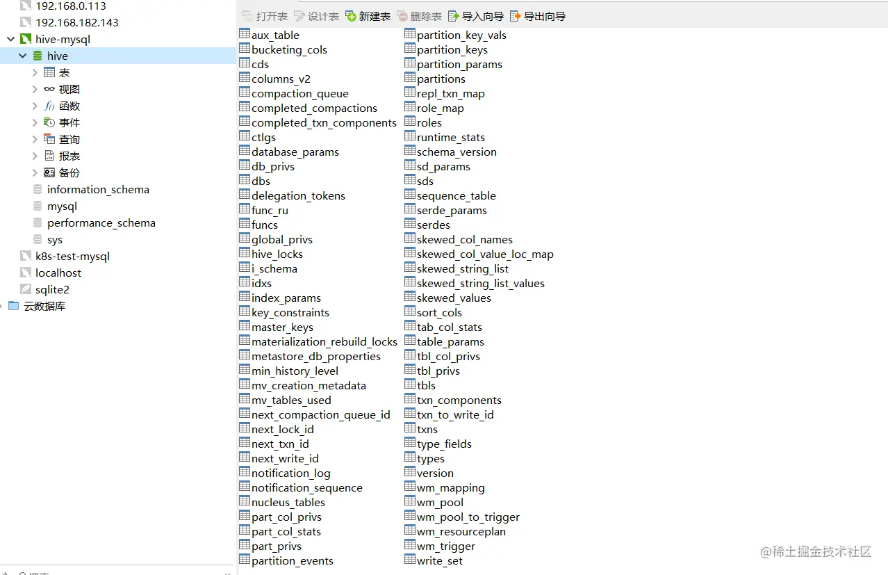This screenshot has height=575, width=888.
Task: Select the metastore_db_properties table
Action: click(x=316, y=356)
